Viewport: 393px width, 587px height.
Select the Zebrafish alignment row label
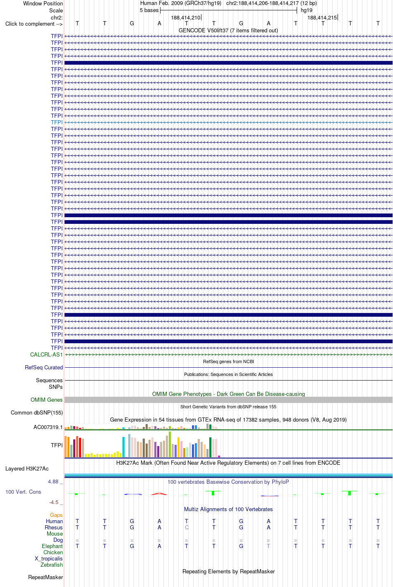(52, 565)
